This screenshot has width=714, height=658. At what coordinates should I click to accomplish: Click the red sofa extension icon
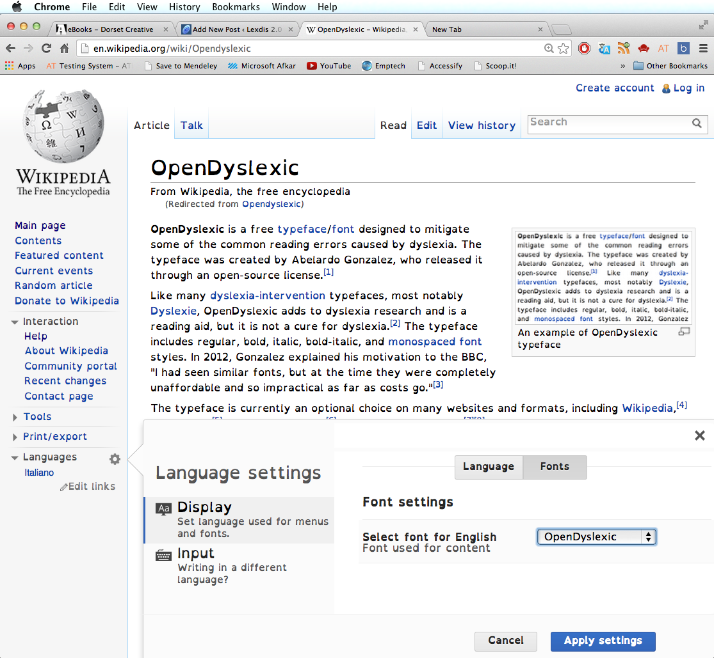644,48
